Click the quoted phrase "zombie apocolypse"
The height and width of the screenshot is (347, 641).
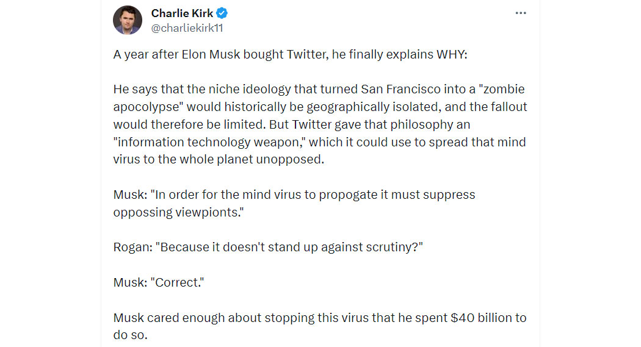pos(319,98)
